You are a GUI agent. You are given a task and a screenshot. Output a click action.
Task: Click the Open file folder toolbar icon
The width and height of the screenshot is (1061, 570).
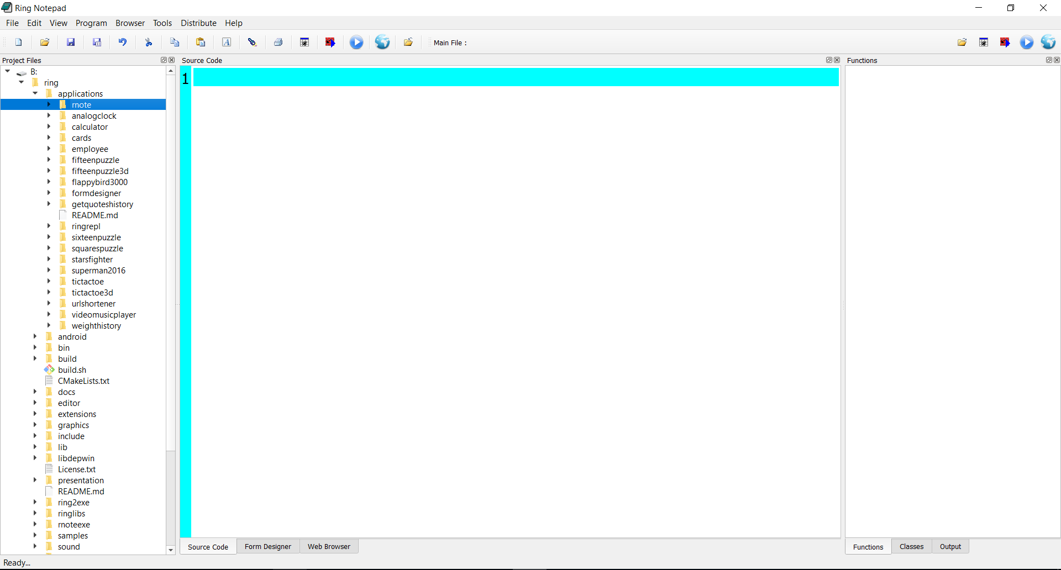click(45, 43)
